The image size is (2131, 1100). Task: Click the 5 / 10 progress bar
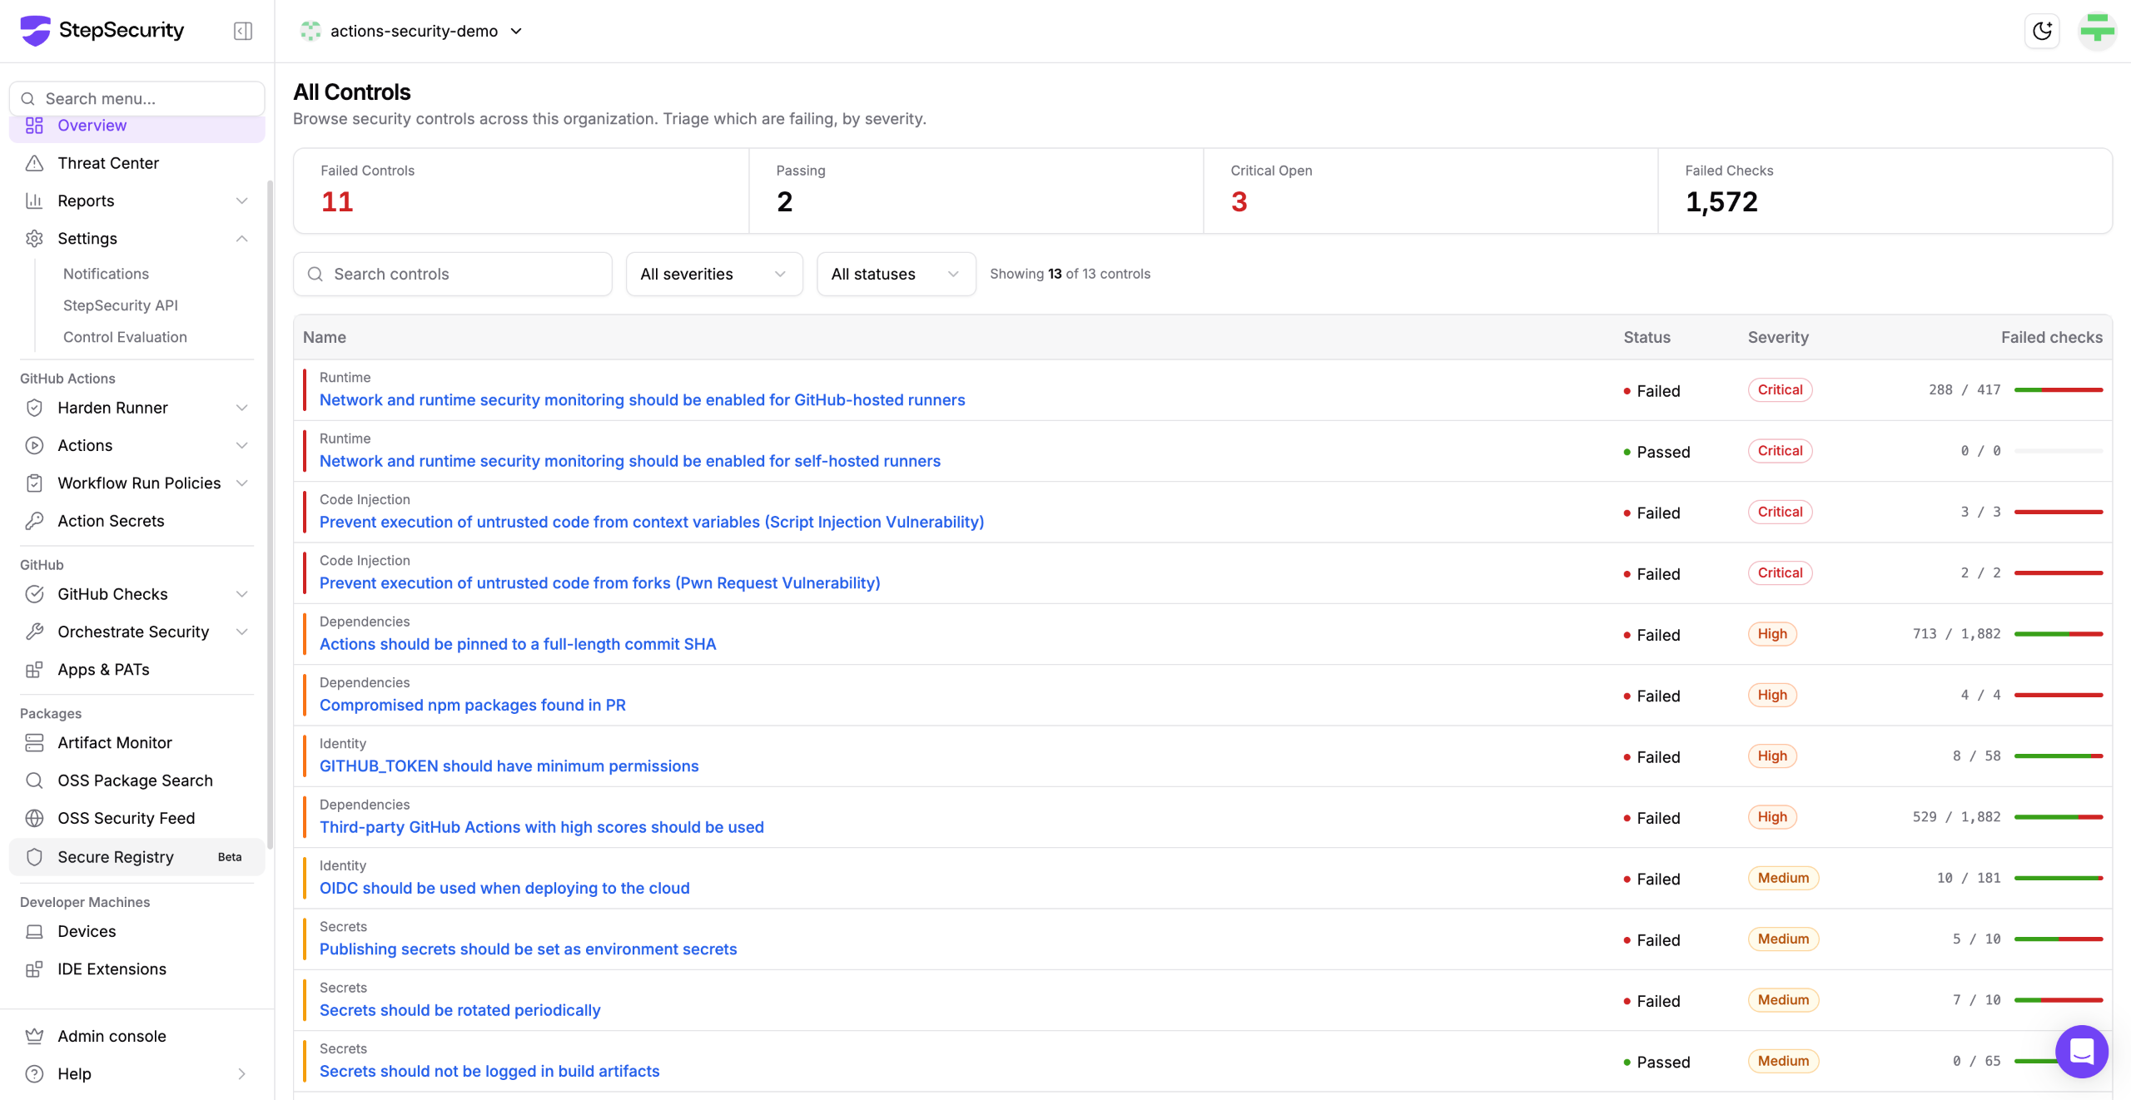[x=2059, y=939]
